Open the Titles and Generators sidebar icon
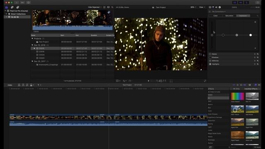This screenshot has width=265, height=149. pyautogui.click(x=17, y=7)
